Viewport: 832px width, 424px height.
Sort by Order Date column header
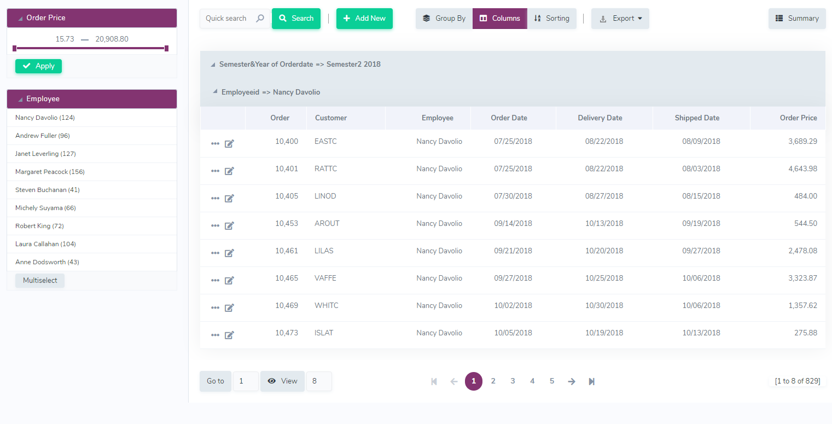coord(509,118)
